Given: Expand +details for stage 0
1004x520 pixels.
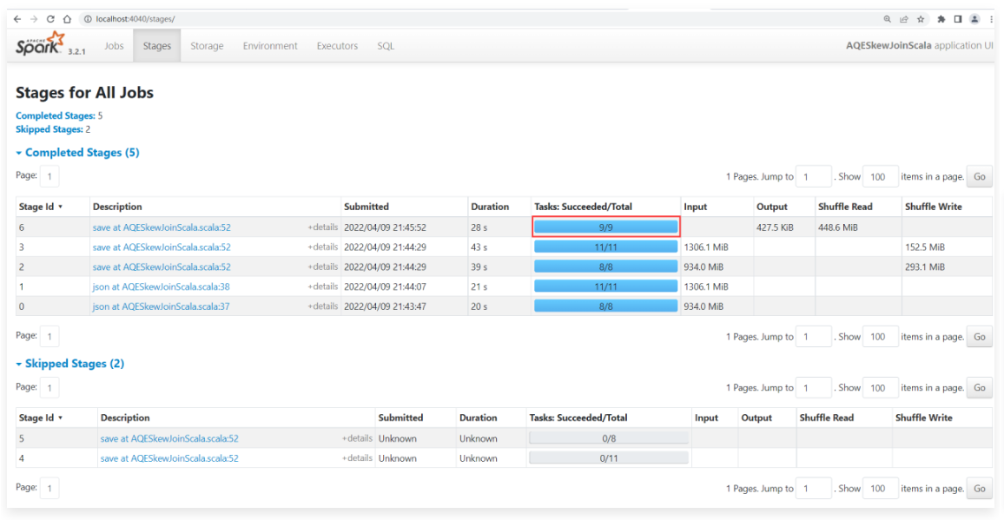Looking at the screenshot, I should coord(323,306).
